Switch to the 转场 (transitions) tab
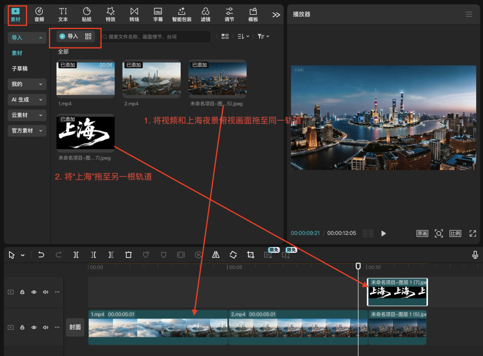483x356 pixels. click(x=134, y=14)
